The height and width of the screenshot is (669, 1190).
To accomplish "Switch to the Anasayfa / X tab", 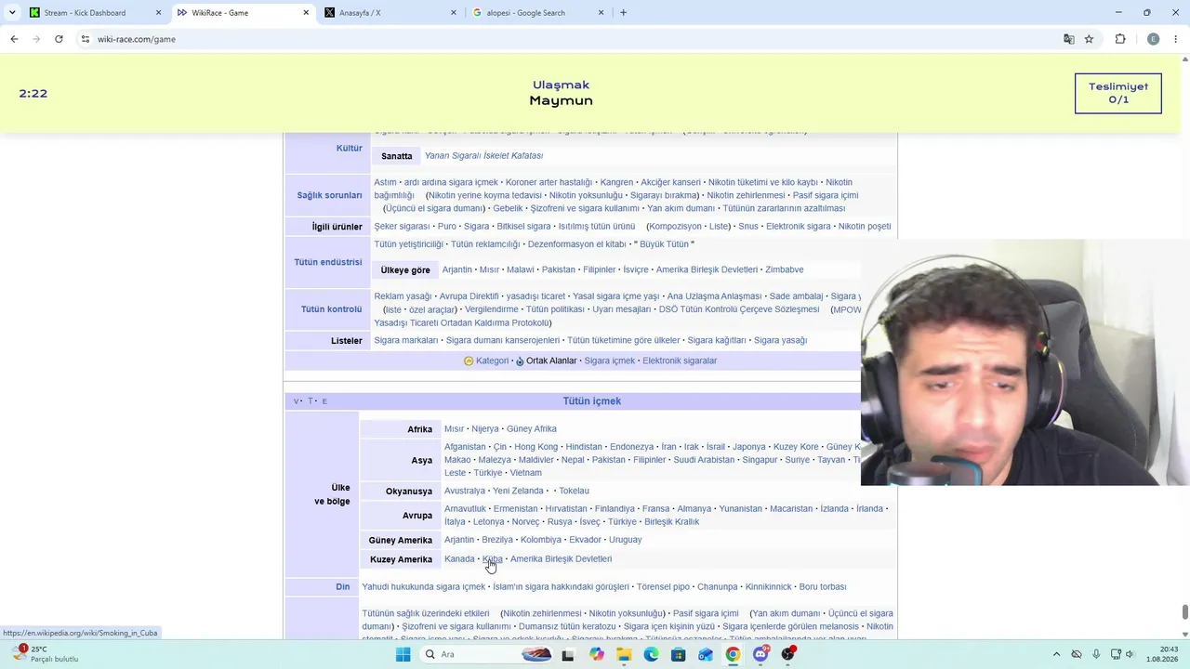I will click(x=391, y=13).
